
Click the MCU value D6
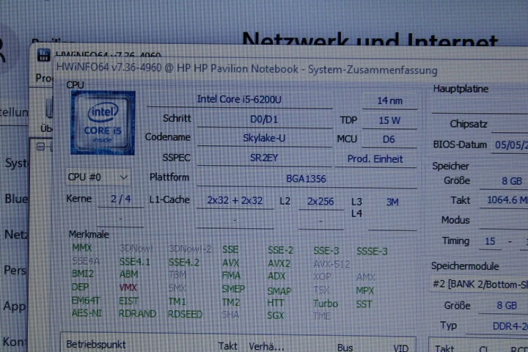[x=389, y=139]
